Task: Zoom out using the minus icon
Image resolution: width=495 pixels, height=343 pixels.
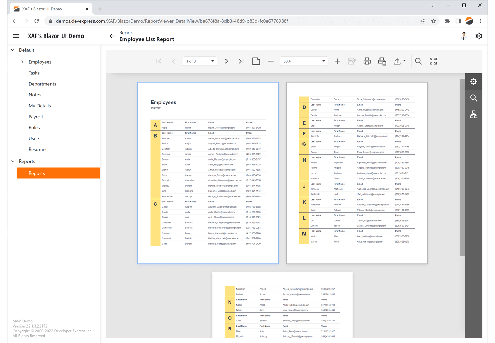Action: (271, 61)
